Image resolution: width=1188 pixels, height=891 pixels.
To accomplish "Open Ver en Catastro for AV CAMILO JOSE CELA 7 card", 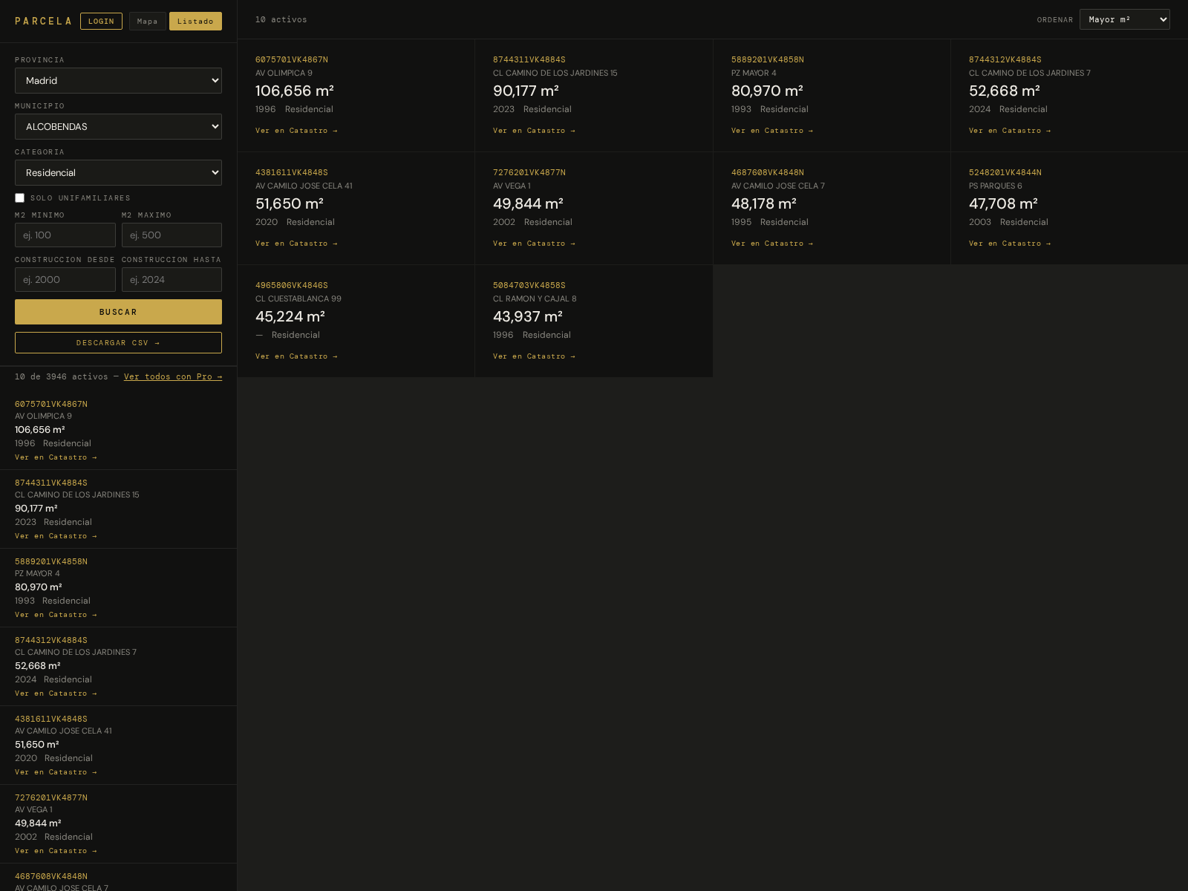I will 772,244.
